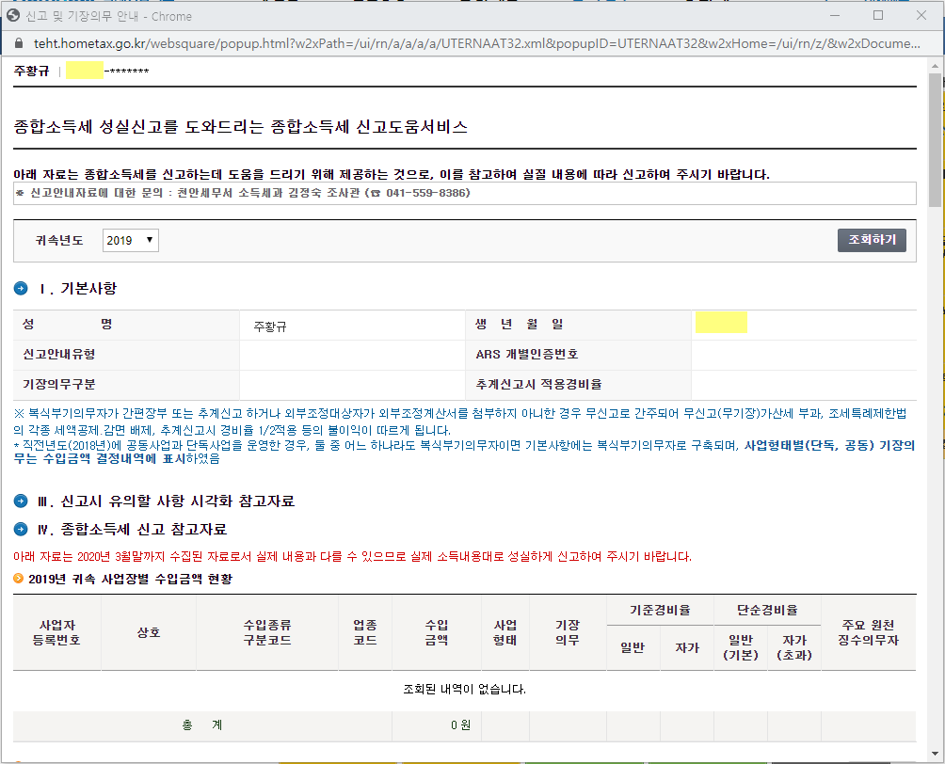This screenshot has width=945, height=764.
Task: Select the hometax URL in the address bar
Action: pos(471,44)
